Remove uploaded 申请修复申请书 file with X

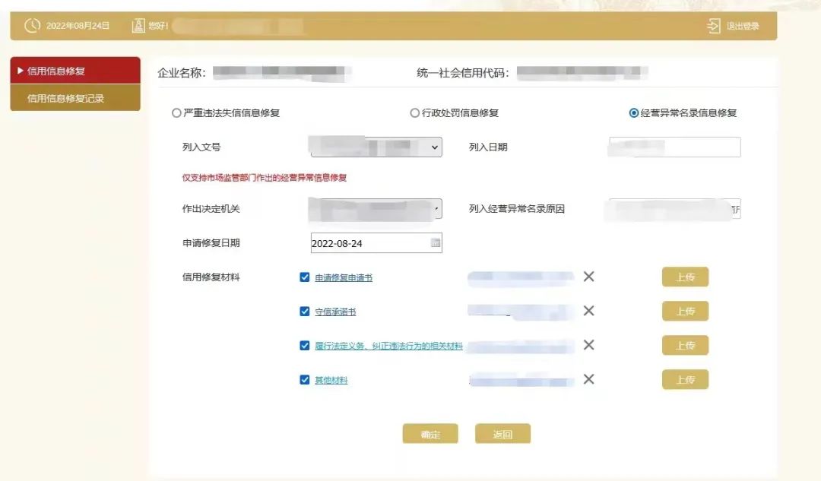point(588,277)
